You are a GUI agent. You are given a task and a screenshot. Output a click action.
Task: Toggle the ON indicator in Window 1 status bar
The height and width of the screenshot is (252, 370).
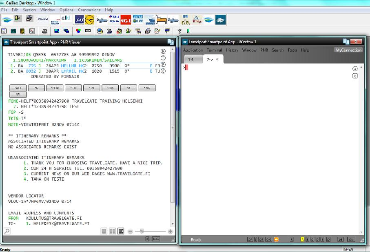[x=351, y=239]
